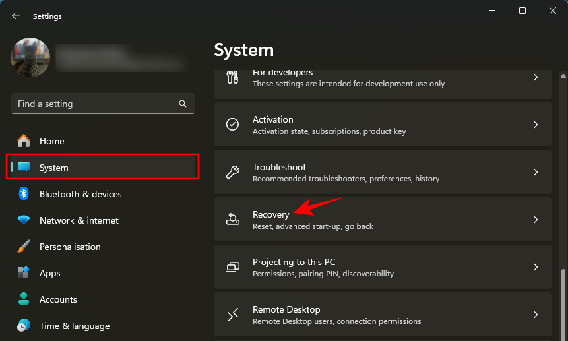This screenshot has height=341, width=568.
Task: Open Bluetooth & devices settings
Action: [80, 194]
